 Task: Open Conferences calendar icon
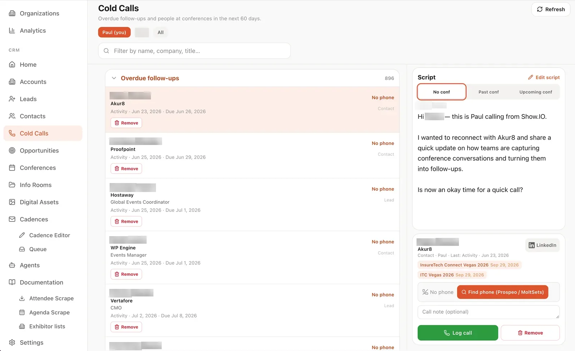[12, 168]
